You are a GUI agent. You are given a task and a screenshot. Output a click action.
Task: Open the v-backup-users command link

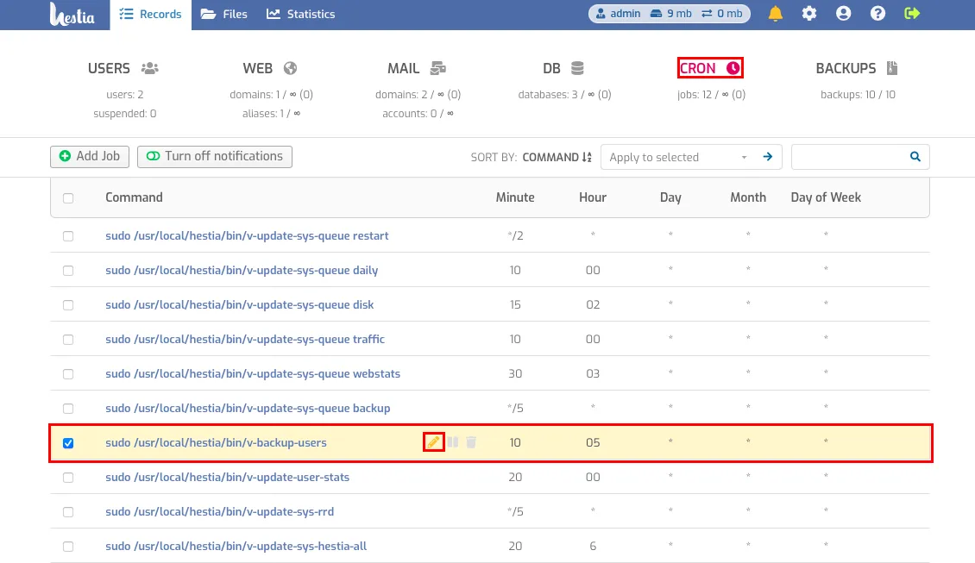coord(216,443)
